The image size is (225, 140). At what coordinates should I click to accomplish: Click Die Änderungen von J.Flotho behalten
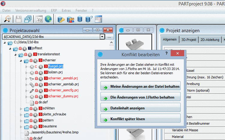pos(140,97)
